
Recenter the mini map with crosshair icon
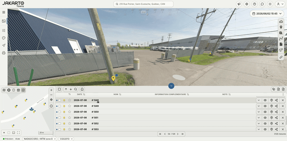point(51,100)
